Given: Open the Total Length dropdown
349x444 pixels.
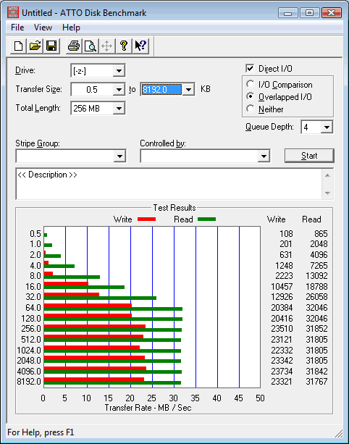Looking at the screenshot, I should click(119, 109).
